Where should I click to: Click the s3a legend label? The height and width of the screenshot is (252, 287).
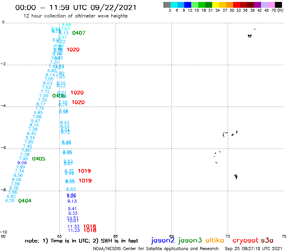267,240
